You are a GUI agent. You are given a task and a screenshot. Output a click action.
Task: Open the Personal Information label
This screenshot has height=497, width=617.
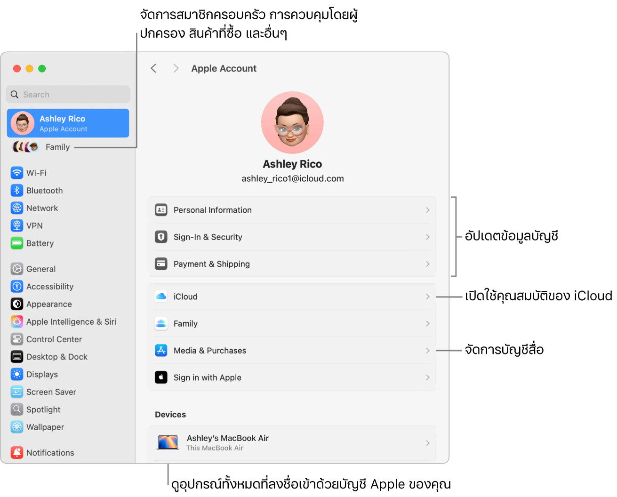pyautogui.click(x=213, y=210)
